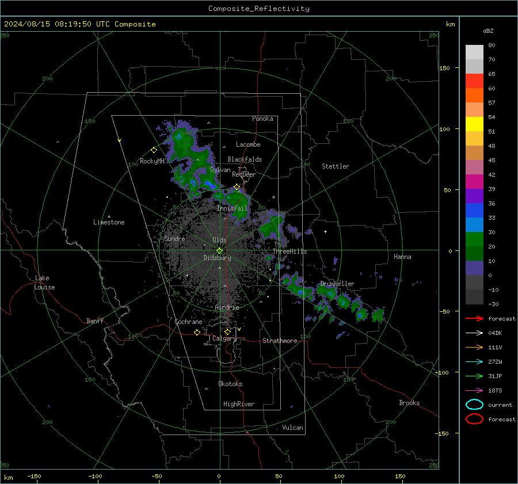Viewport: 518px width, 484px height.
Task: Click the yellow radar center marker above Didsbury
Action: (219, 251)
